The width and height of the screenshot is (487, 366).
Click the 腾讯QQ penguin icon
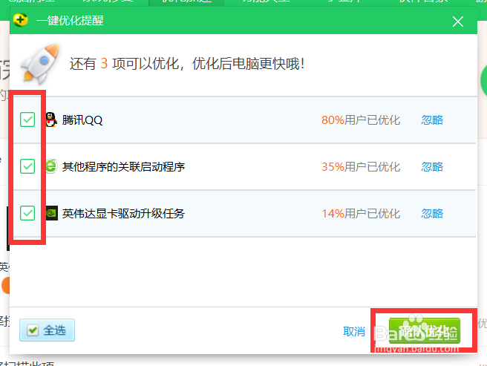[51, 120]
